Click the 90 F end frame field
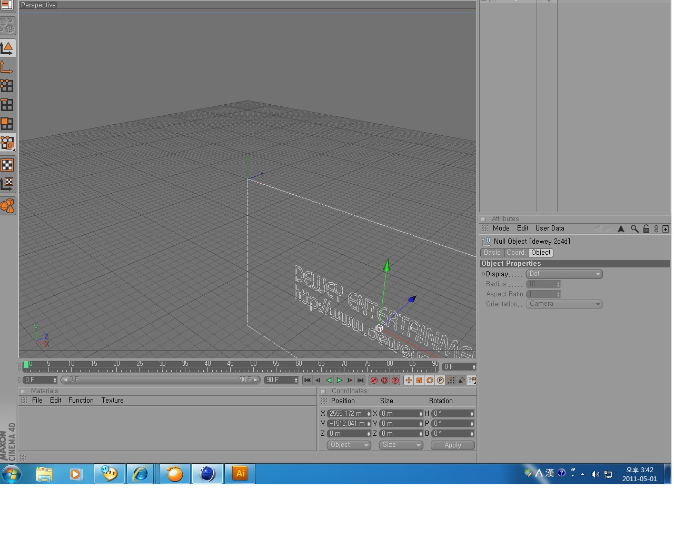The image size is (674, 539). [x=281, y=380]
